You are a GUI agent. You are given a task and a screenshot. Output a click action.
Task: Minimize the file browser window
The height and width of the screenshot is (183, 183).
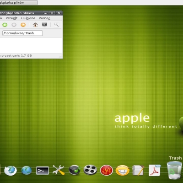click(45, 13)
